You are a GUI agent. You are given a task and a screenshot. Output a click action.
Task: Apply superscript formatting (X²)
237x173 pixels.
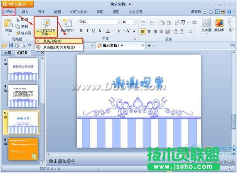[119, 31]
